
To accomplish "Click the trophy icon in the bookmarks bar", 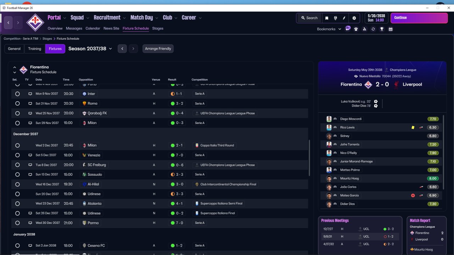I will click(382, 29).
